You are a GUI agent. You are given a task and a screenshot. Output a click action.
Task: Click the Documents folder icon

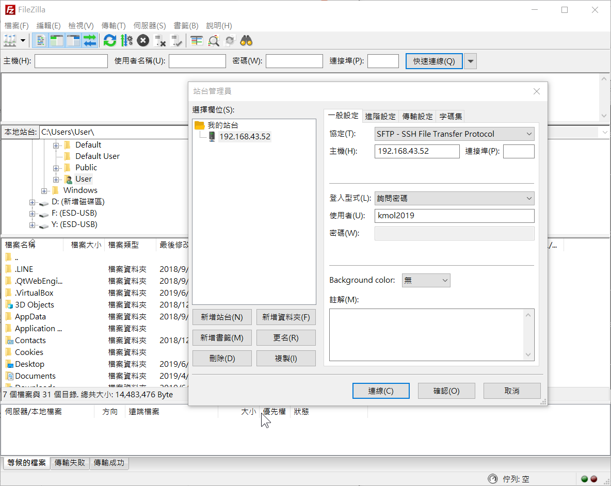coord(9,376)
